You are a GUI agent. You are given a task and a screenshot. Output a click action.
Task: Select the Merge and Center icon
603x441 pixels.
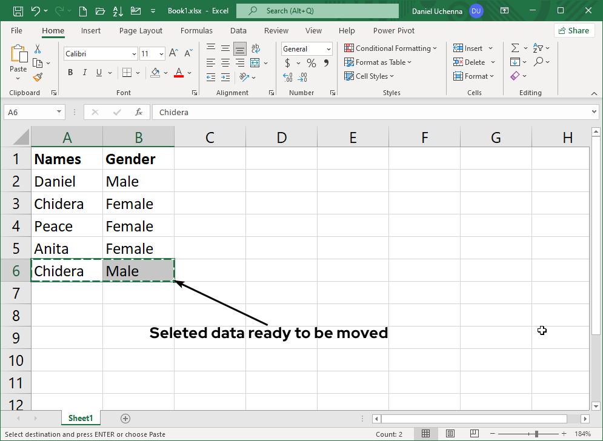pos(255,62)
